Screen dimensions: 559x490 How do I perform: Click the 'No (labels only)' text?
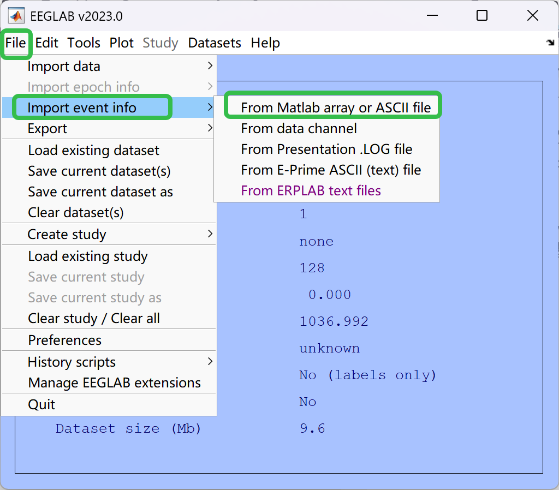pos(367,375)
